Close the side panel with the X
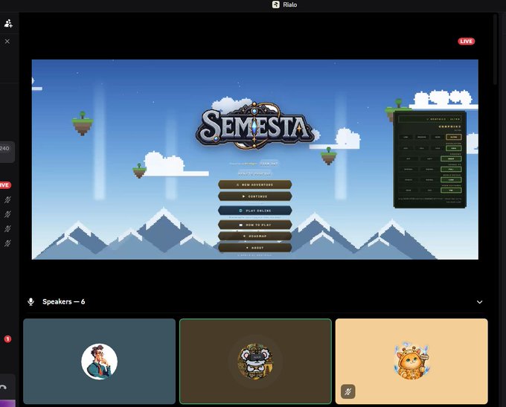 point(7,42)
